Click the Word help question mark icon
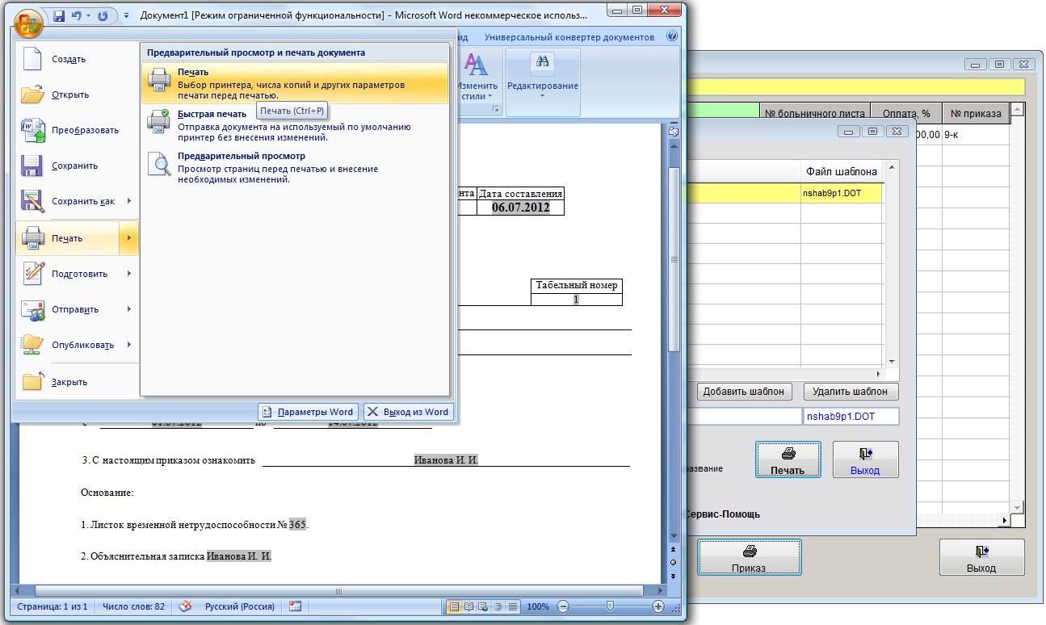Viewport: 1046px width, 625px height. (672, 37)
